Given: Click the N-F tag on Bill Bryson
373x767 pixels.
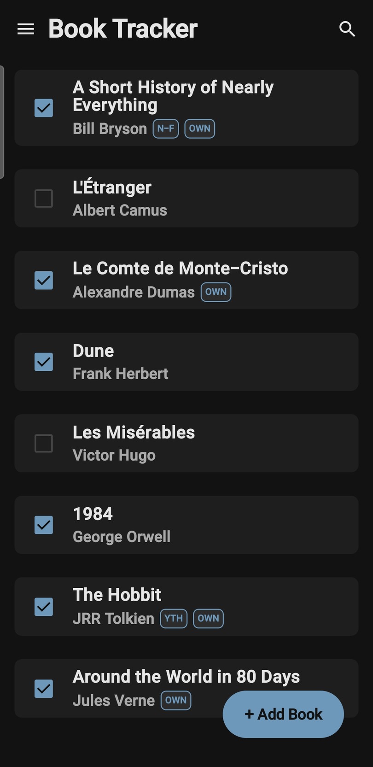Looking at the screenshot, I should (x=166, y=129).
